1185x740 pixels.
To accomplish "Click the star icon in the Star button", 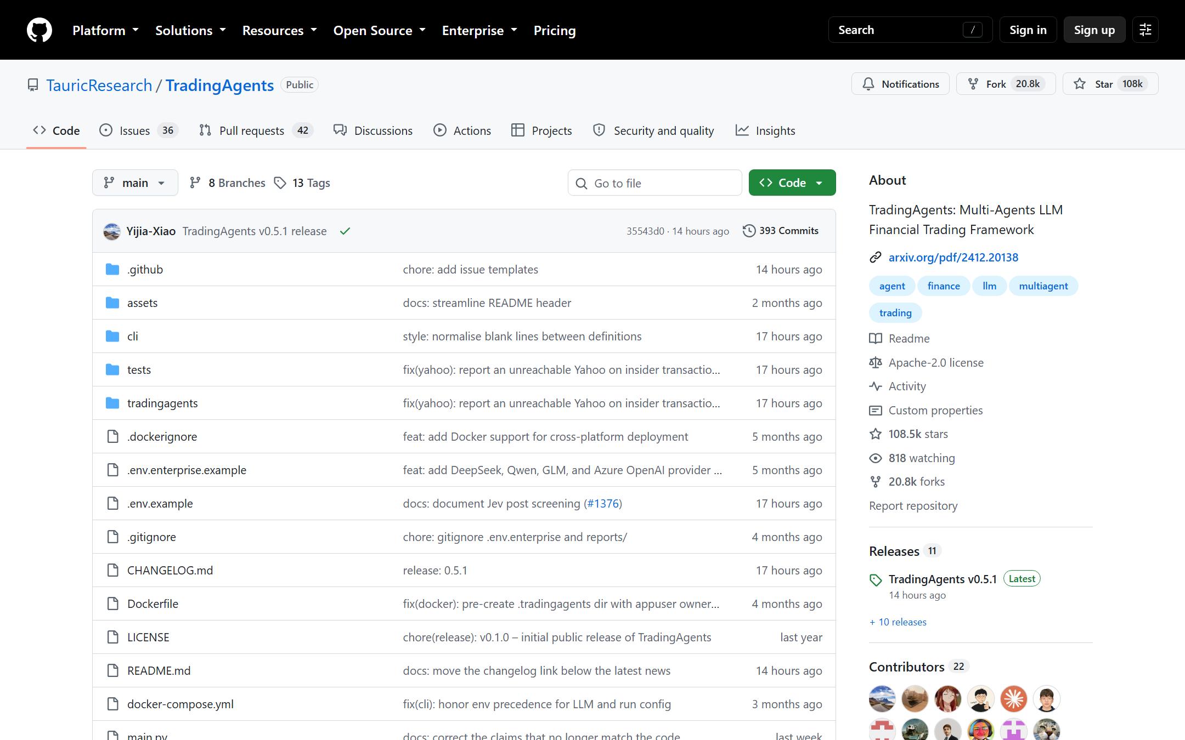I will tap(1080, 84).
